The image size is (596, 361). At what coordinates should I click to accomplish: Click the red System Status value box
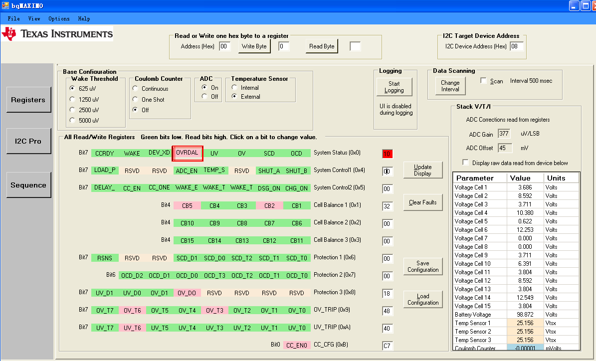[x=387, y=154]
